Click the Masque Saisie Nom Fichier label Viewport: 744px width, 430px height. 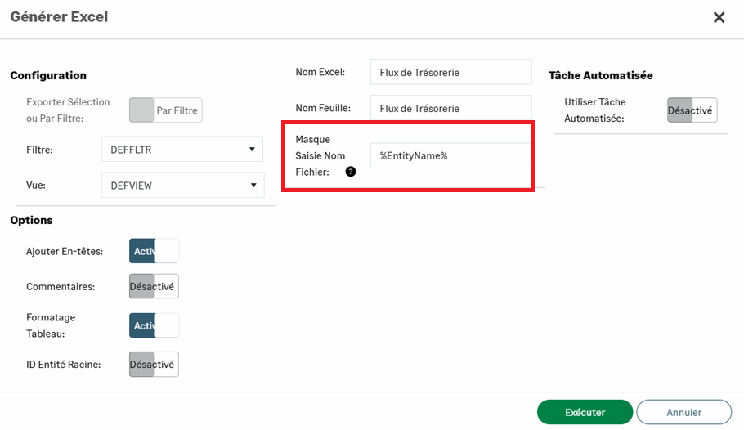point(320,155)
